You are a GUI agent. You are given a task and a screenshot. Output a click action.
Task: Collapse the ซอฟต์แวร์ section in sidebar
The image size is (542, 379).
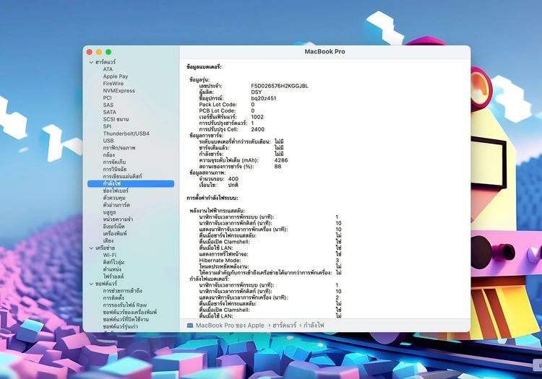click(90, 284)
